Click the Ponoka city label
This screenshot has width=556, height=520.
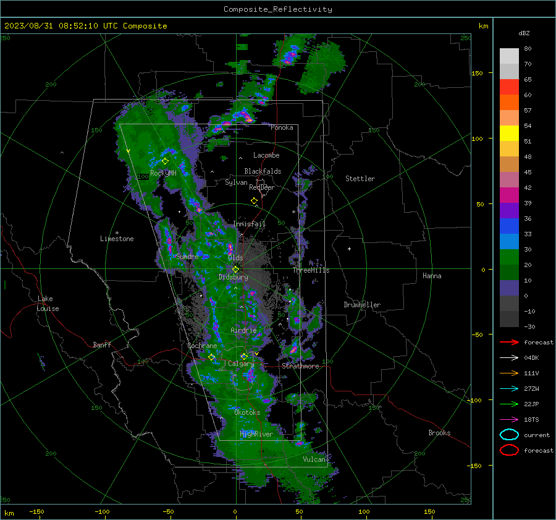pyautogui.click(x=282, y=128)
